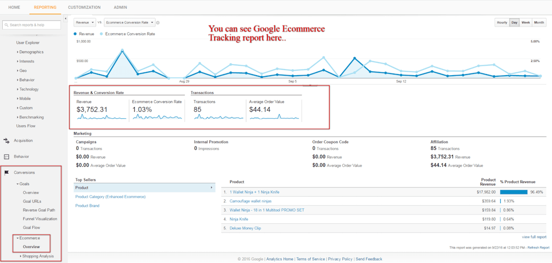Image resolution: width=552 pixels, height=263 pixels.
Task: Open Wallet Ninja 18 in 1 Multitool PROMO SET
Action: pyautogui.click(x=267, y=210)
